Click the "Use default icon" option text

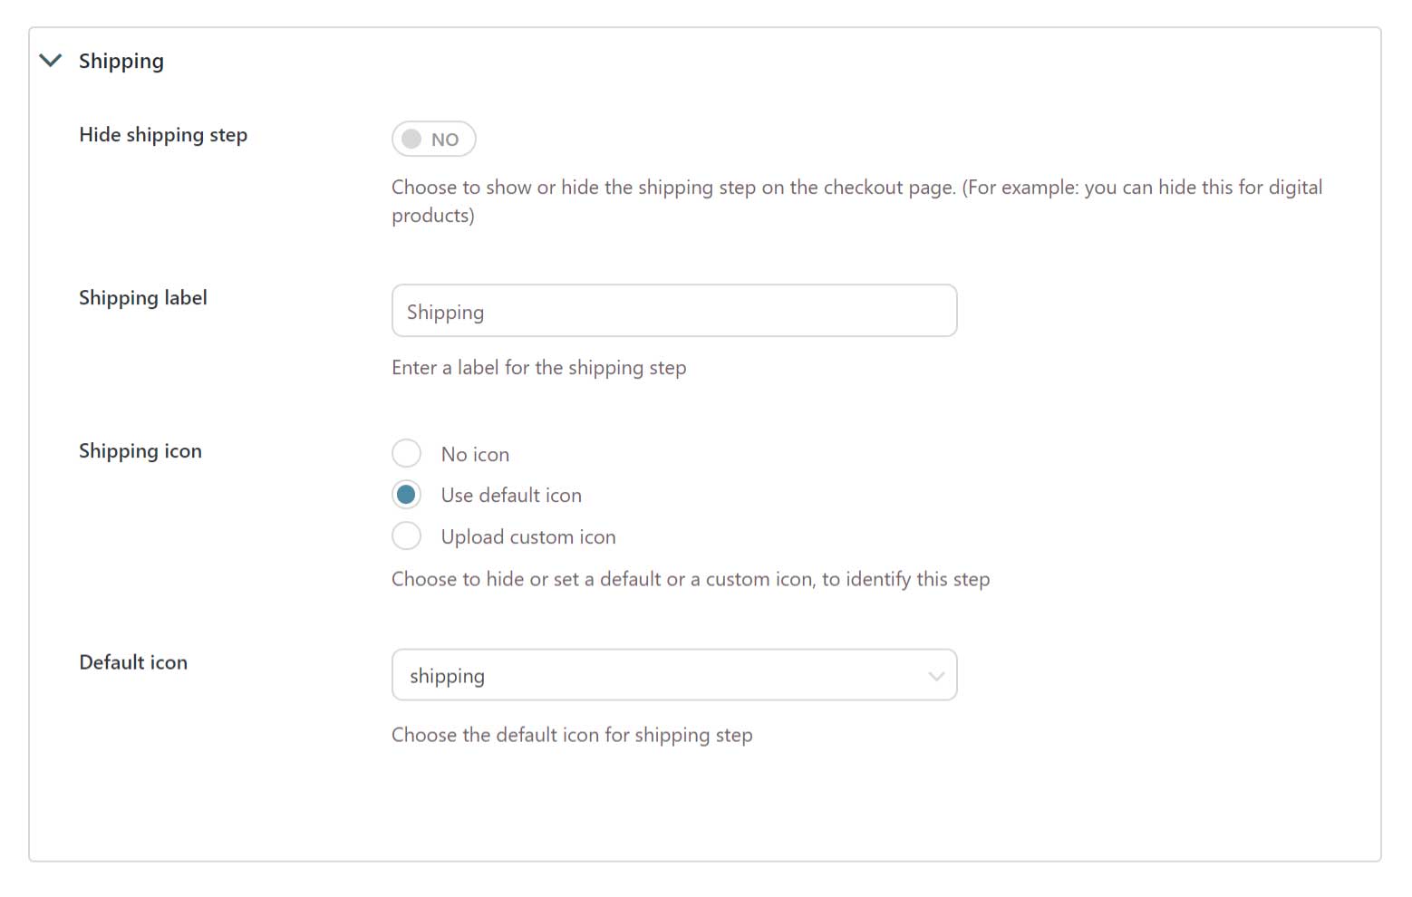point(511,496)
